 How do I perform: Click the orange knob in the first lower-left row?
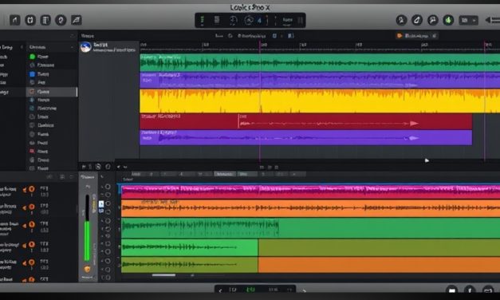coord(32,189)
